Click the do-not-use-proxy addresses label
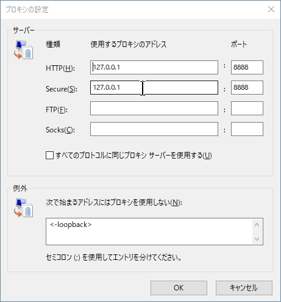The width and height of the screenshot is (281, 302). click(114, 203)
